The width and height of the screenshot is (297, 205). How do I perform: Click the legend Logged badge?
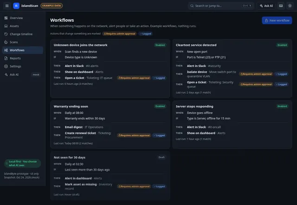coord(145,34)
